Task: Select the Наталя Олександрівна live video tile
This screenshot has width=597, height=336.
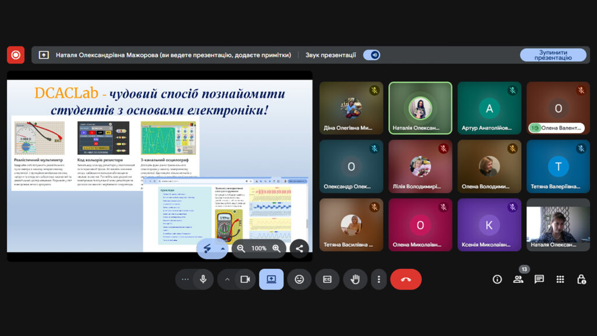Action: [x=558, y=225]
